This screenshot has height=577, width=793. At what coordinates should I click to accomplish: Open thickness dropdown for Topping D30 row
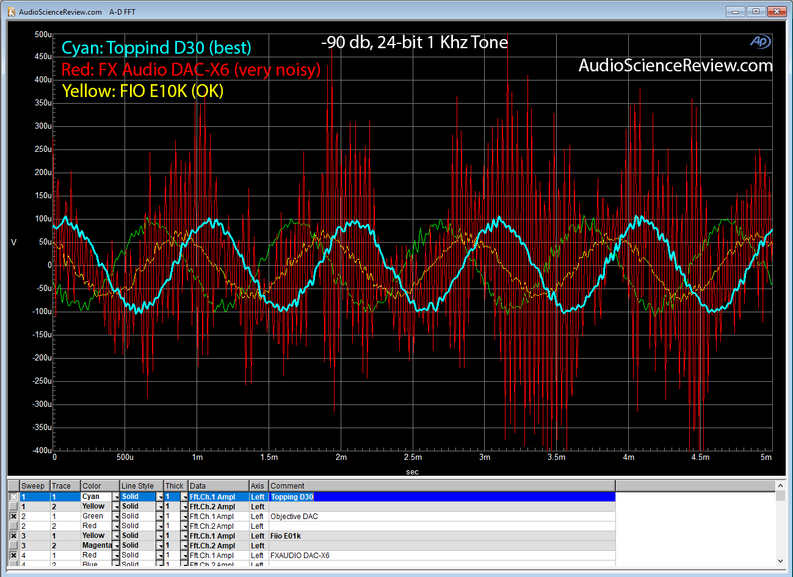[184, 497]
